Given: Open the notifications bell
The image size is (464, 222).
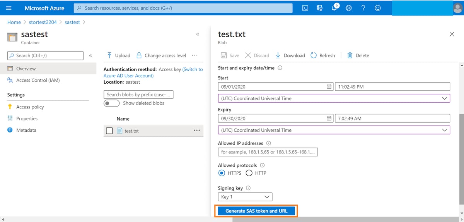Looking at the screenshot, I should click(334, 8).
